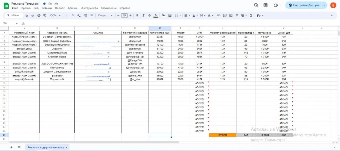This screenshot has height=151, width=340.
Task: Click the formula bar
Action: click(x=182, y=23)
